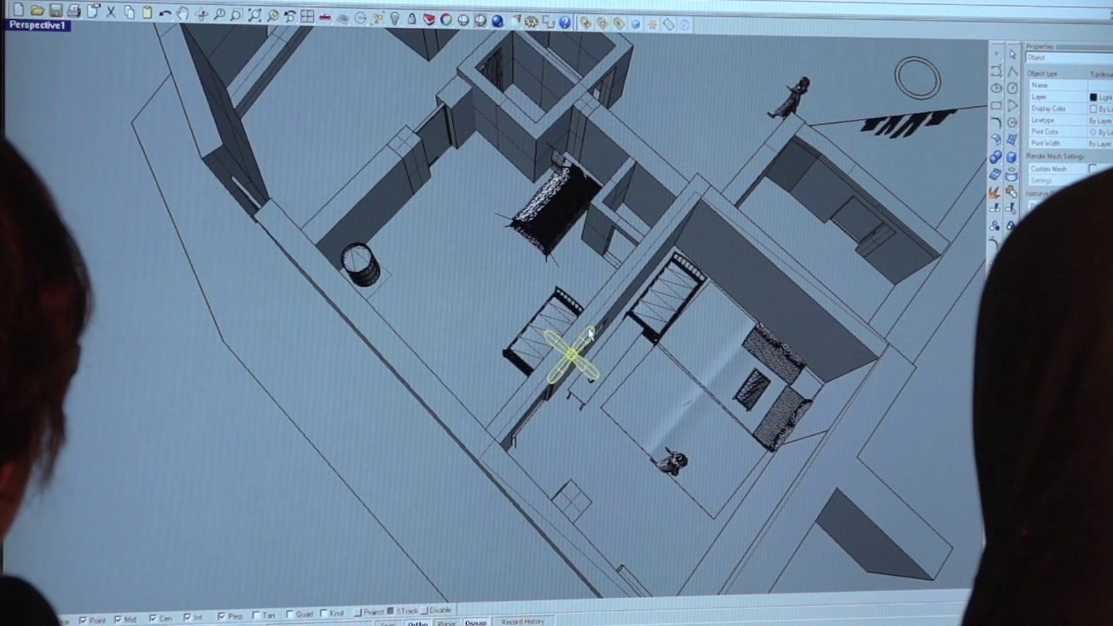This screenshot has width=1113, height=626.
Task: Select the yellow highlighted light object in viewport
Action: click(x=570, y=355)
